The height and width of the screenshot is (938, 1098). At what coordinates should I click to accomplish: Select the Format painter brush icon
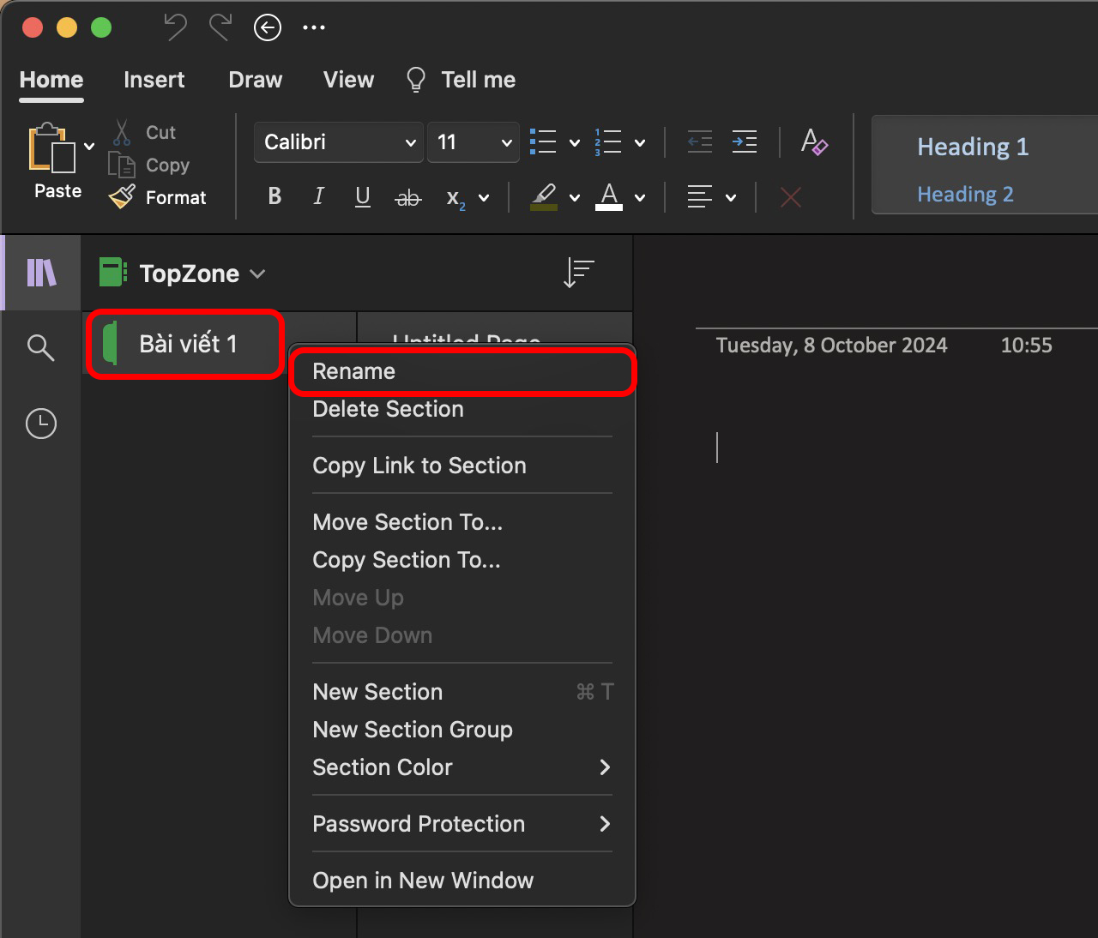[122, 197]
